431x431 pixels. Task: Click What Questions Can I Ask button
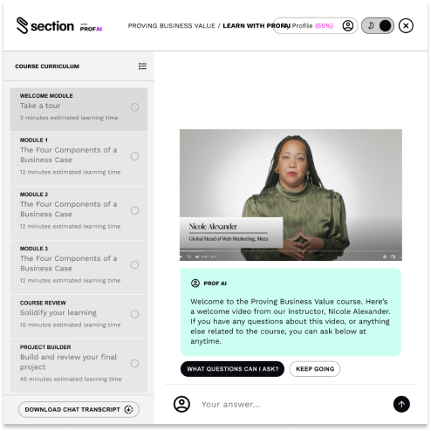[232, 369]
